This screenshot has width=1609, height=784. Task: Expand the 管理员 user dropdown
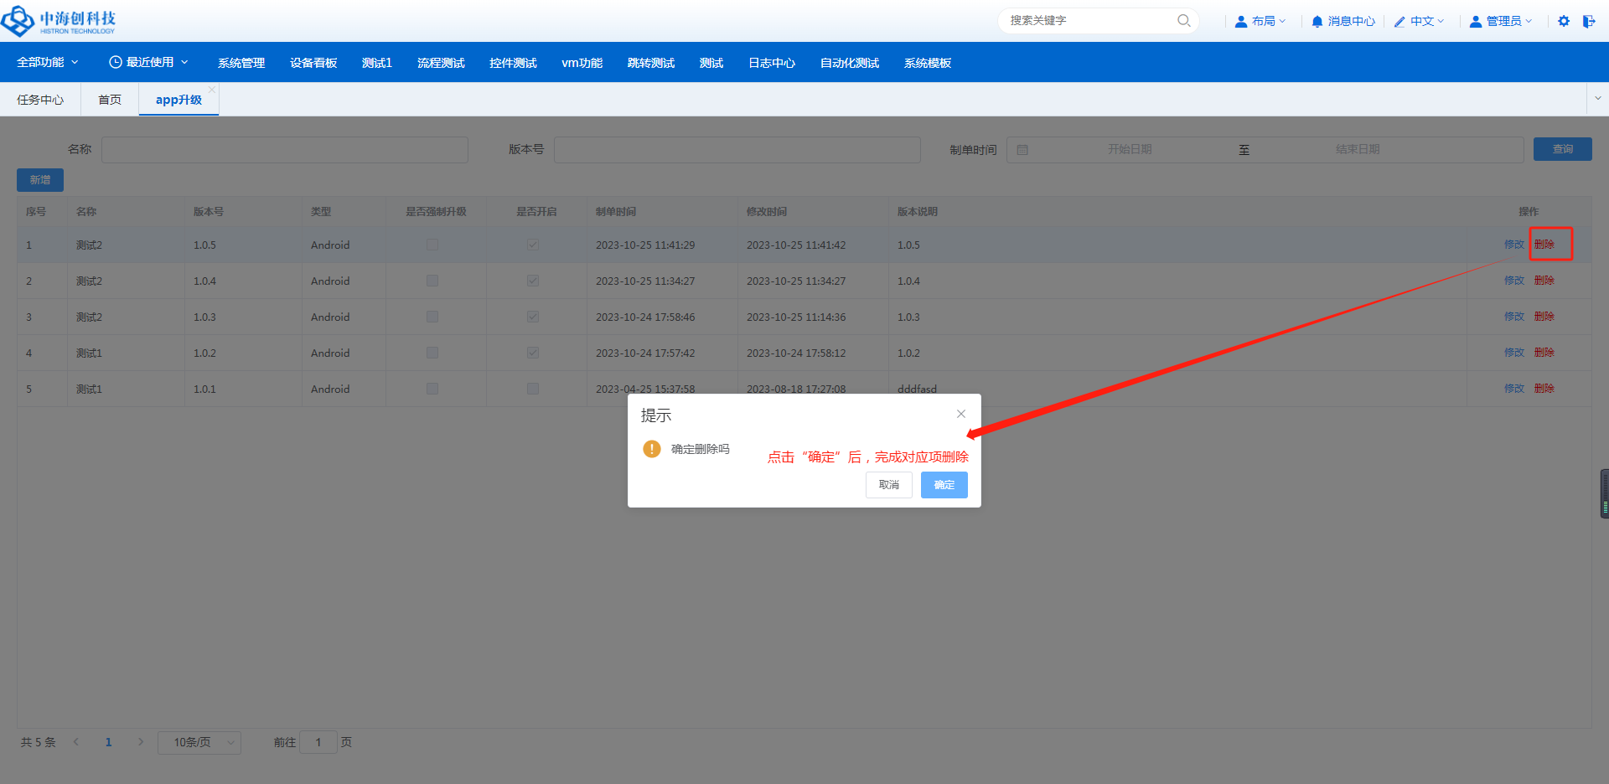coord(1501,21)
